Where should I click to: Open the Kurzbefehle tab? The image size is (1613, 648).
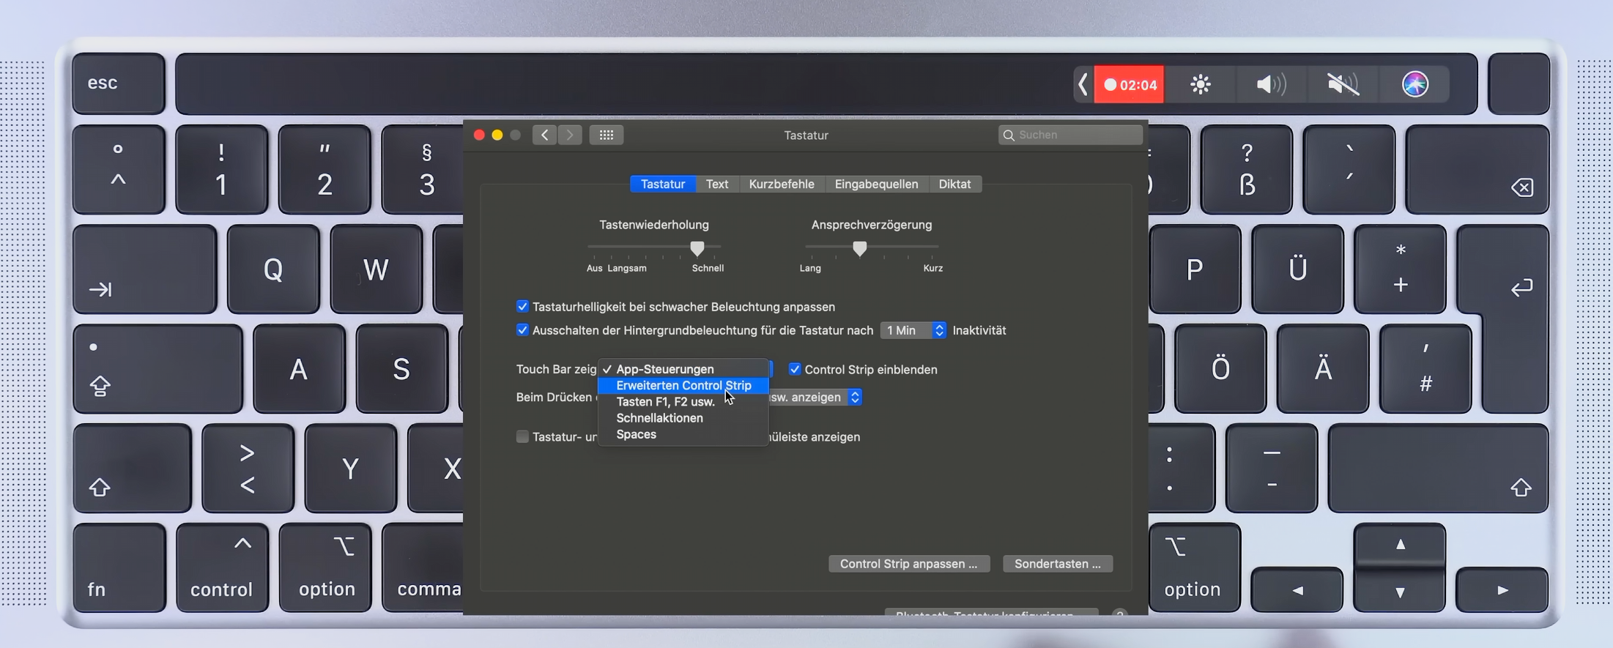pyautogui.click(x=782, y=184)
